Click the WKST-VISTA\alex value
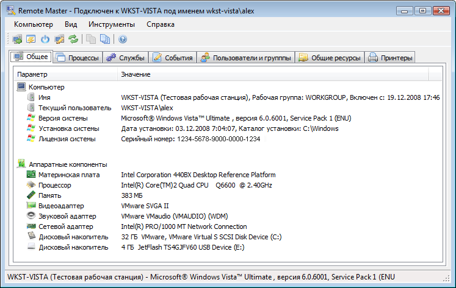The height and width of the screenshot is (288, 456). click(x=147, y=108)
